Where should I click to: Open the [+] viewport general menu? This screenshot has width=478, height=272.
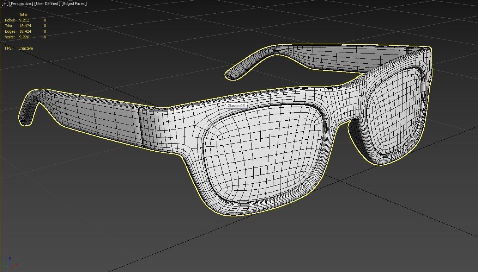(x=5, y=4)
